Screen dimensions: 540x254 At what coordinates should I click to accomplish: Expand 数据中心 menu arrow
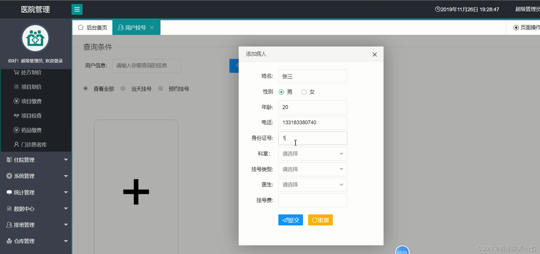(x=66, y=208)
